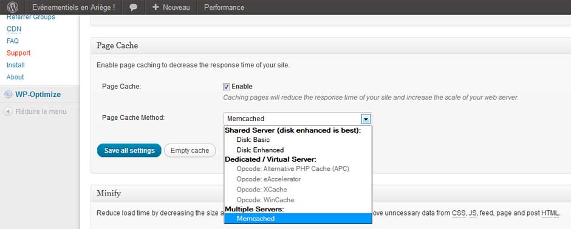Uncheck the Page Cache Enable checkbox

pyautogui.click(x=227, y=87)
